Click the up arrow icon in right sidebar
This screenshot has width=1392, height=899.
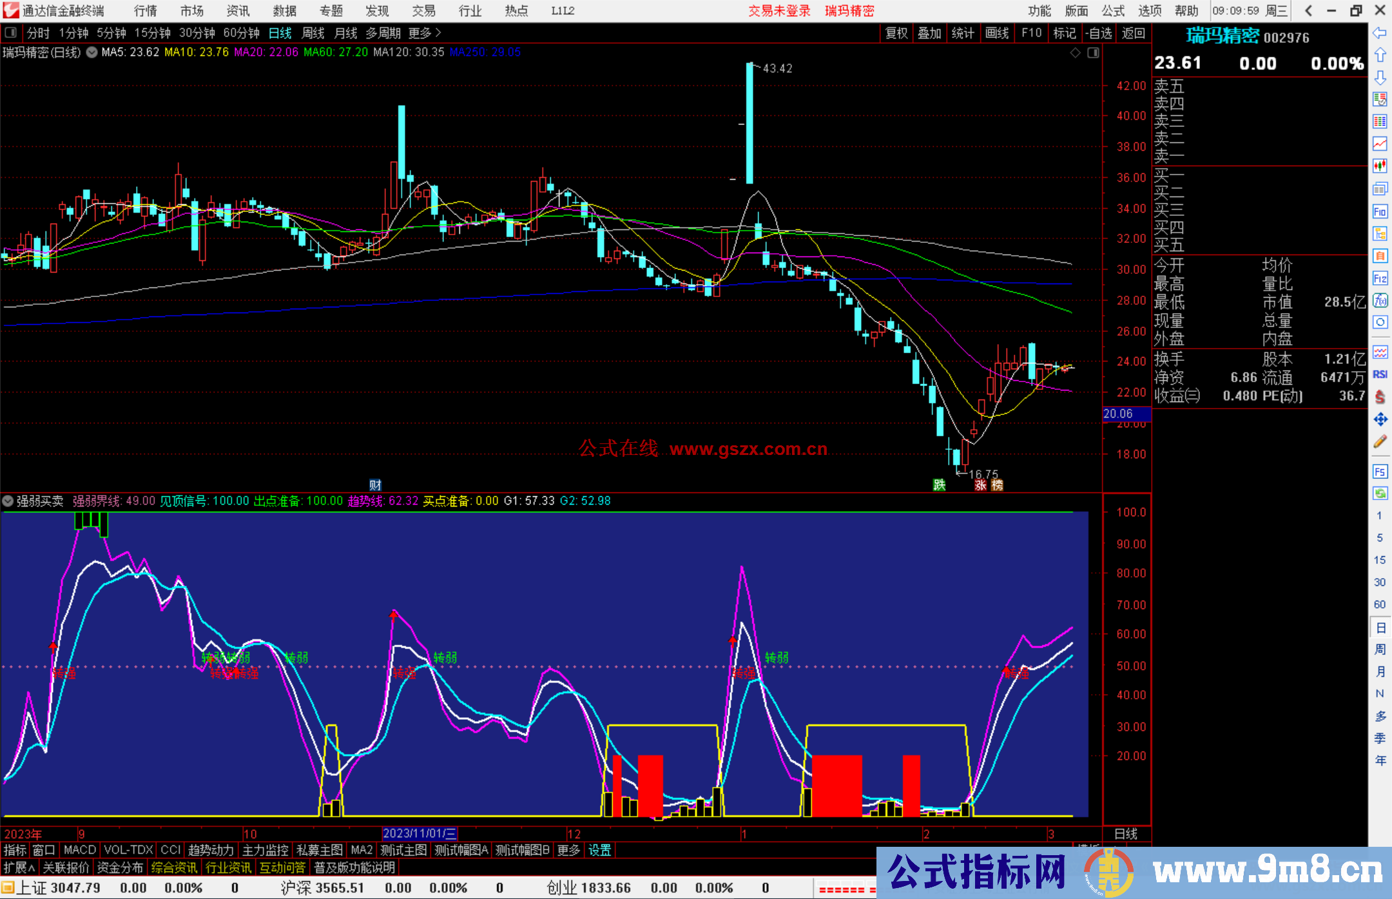[1380, 55]
